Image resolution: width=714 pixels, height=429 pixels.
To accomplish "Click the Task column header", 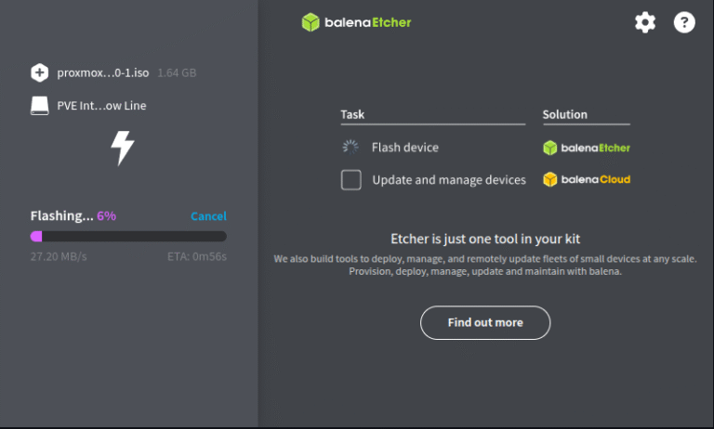I will 352,114.
